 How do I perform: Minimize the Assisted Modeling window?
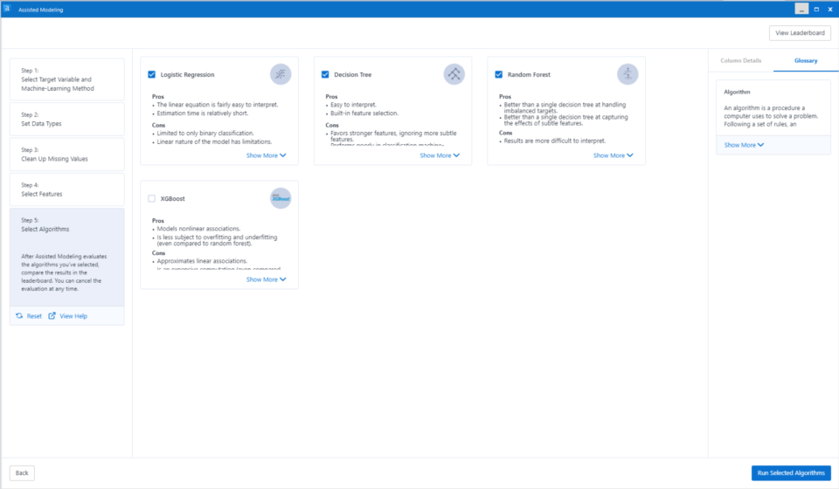[801, 9]
